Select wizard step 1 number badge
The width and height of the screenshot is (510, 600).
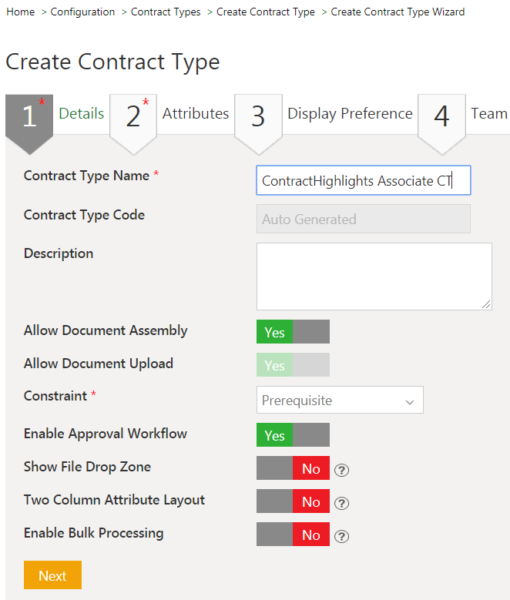click(x=29, y=116)
